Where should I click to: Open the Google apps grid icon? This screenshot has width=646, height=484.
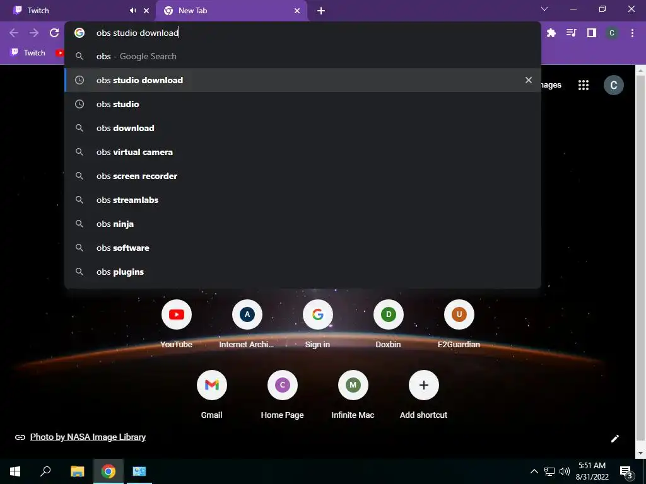(x=583, y=85)
